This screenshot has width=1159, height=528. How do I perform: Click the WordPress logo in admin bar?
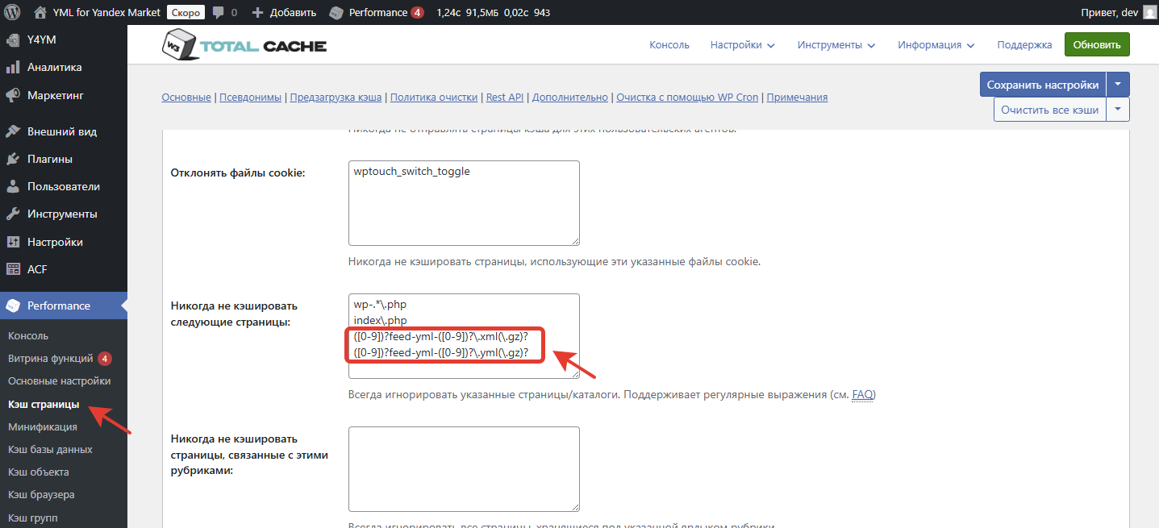click(13, 12)
